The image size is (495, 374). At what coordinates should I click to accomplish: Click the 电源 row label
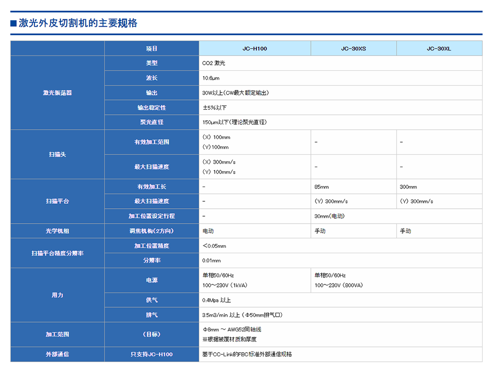click(x=151, y=280)
